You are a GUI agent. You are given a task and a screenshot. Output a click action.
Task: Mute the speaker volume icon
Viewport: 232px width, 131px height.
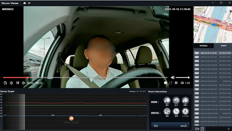tap(172, 78)
